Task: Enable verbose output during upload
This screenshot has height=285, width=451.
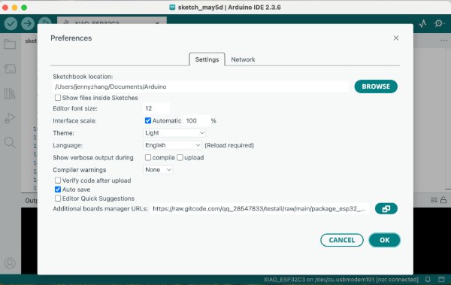Action: (x=180, y=157)
